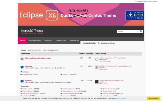The image size is (162, 101).
Task: Click icon beside CustomCatalog
Action: [x=101, y=93]
